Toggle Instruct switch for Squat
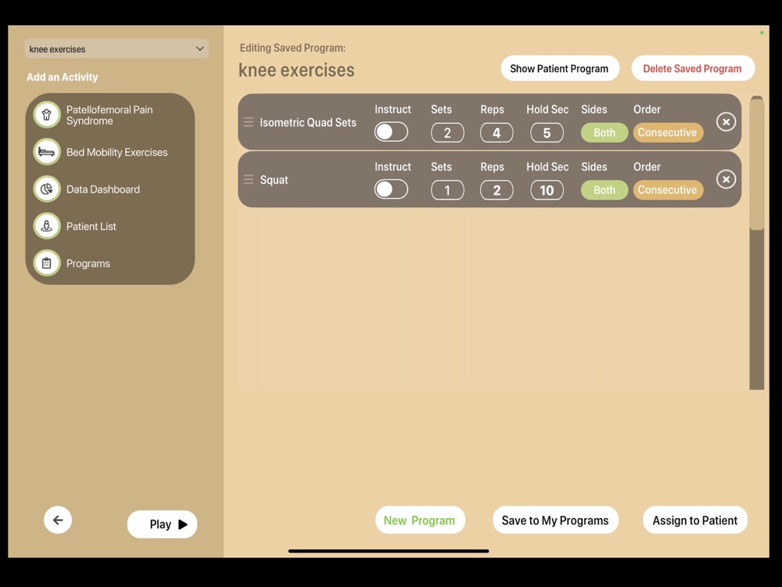The image size is (782, 587). tap(391, 189)
